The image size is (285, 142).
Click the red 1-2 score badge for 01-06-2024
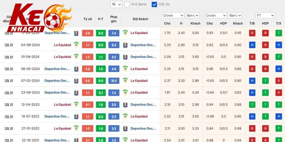click(x=87, y=57)
